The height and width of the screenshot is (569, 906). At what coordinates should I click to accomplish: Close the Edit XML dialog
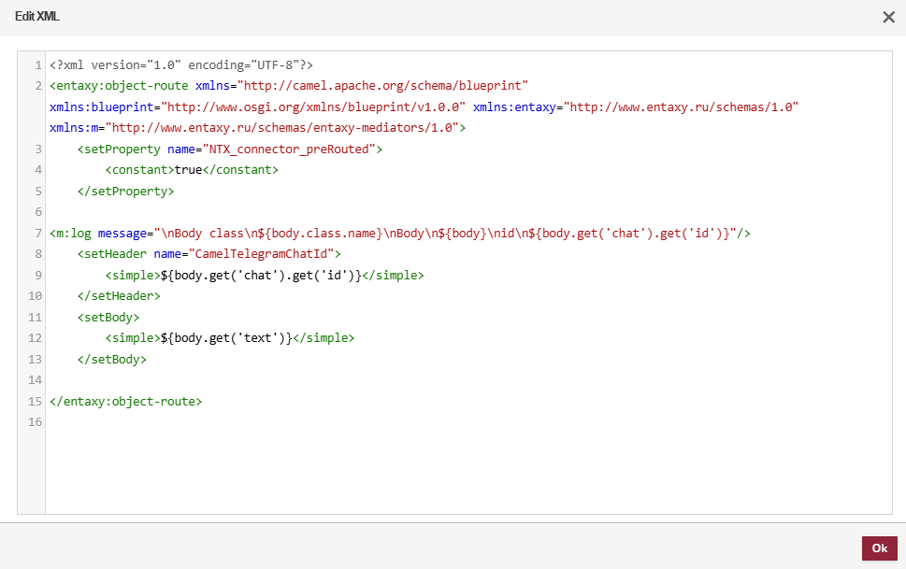coord(887,17)
